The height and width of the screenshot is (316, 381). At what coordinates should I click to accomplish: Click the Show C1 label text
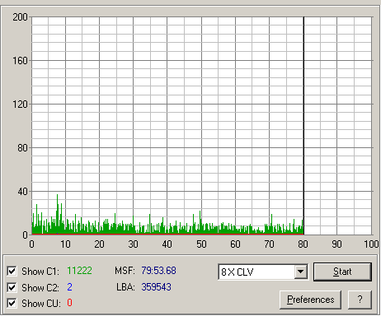coord(40,272)
